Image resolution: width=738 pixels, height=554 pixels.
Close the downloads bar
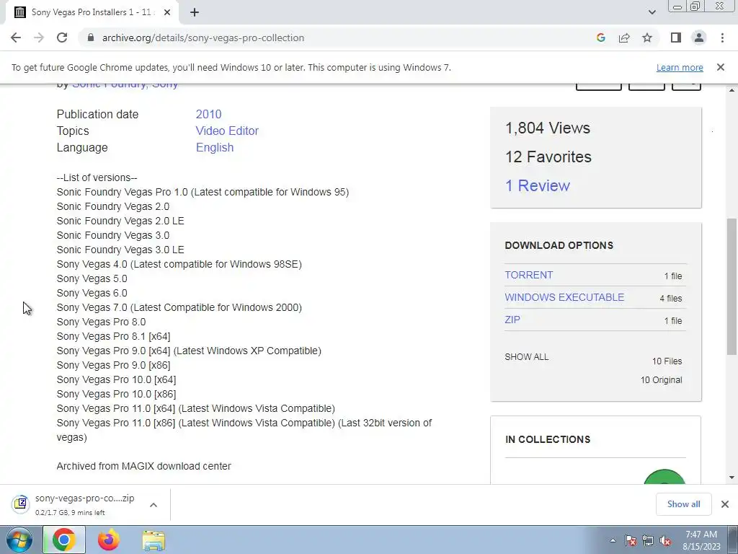[725, 504]
